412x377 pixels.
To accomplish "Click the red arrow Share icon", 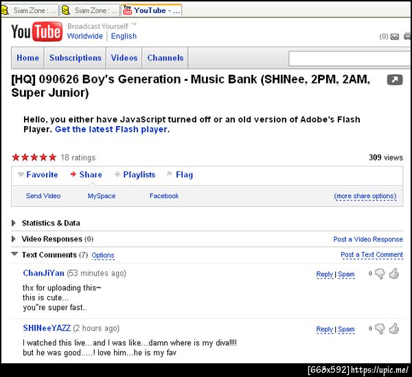I will (x=73, y=174).
